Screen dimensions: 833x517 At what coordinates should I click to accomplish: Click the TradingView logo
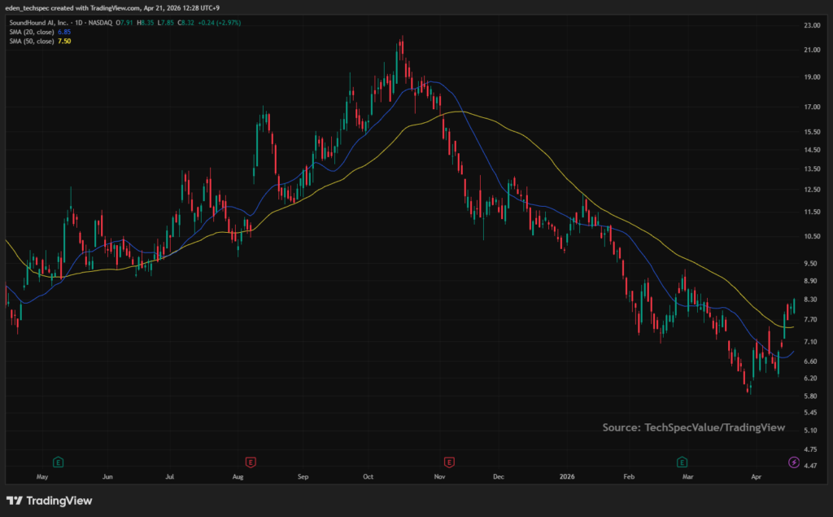point(49,501)
